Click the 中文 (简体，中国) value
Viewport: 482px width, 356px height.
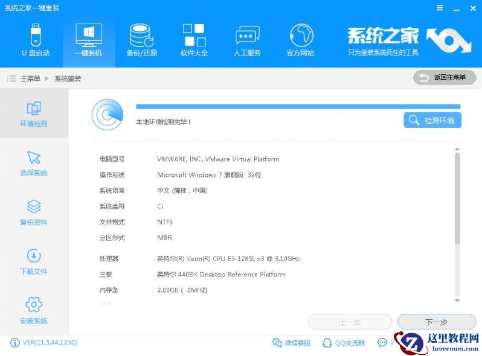[182, 191]
